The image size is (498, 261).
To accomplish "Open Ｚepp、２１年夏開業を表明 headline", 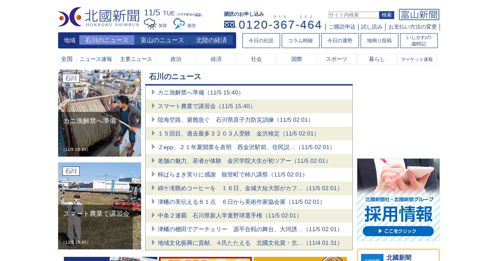I will tap(247, 147).
